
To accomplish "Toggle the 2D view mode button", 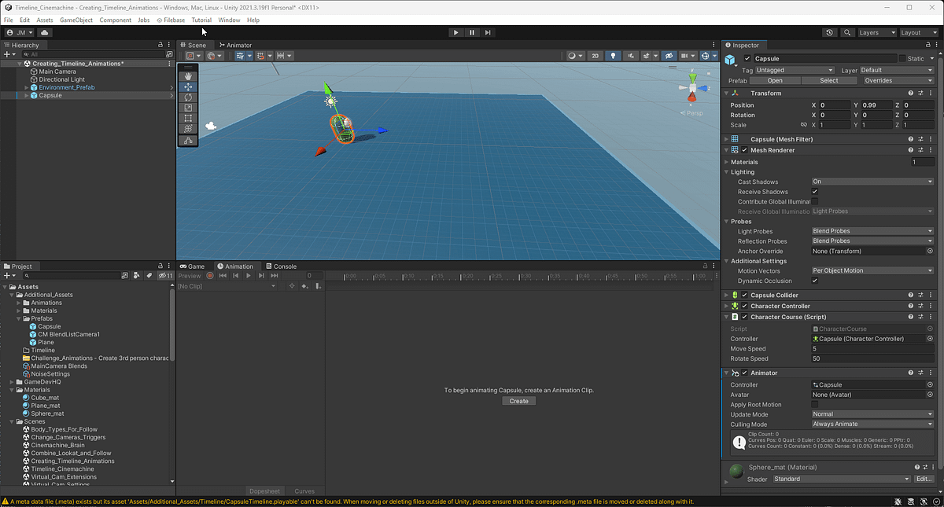I will [x=596, y=56].
